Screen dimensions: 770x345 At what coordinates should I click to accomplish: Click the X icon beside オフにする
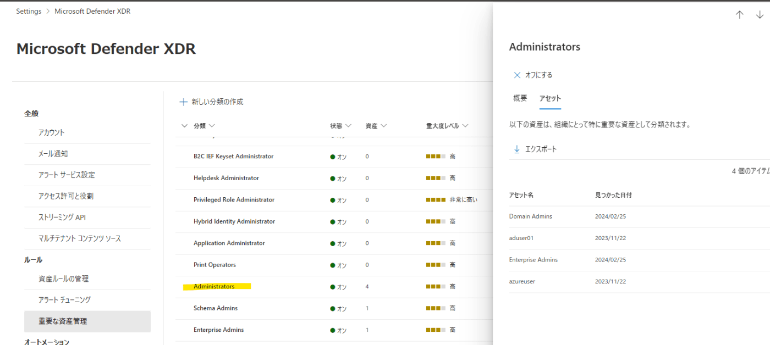coord(517,75)
